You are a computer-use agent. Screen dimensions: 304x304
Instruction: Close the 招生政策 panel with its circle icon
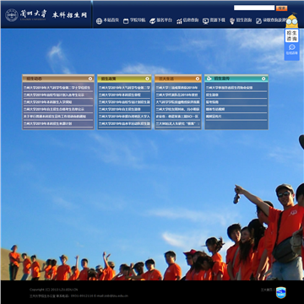147,79
